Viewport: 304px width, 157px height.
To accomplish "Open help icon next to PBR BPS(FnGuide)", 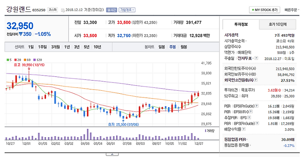I will tap(257, 123).
